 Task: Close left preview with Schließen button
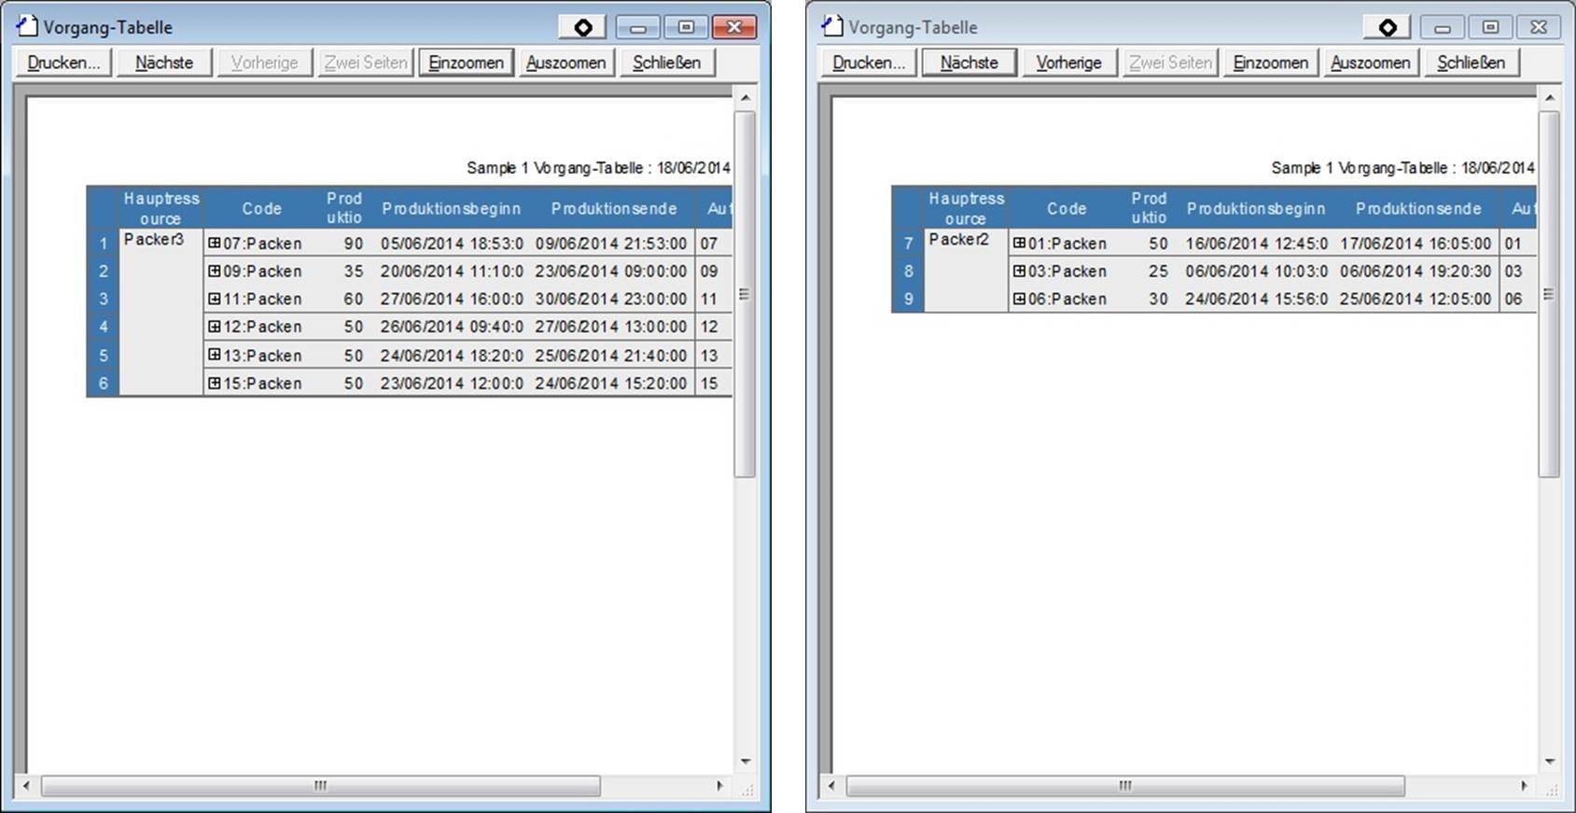pyautogui.click(x=666, y=63)
